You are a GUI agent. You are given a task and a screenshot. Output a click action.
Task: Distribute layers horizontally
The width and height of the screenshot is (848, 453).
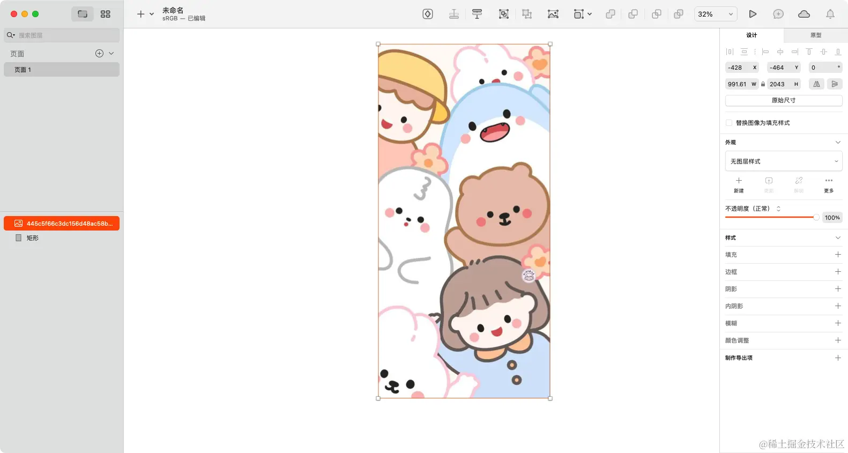[730, 51]
